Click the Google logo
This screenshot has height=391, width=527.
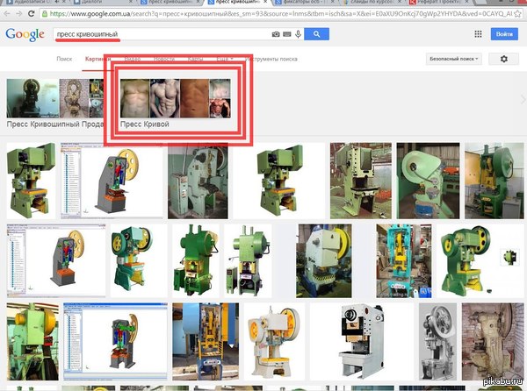point(25,34)
